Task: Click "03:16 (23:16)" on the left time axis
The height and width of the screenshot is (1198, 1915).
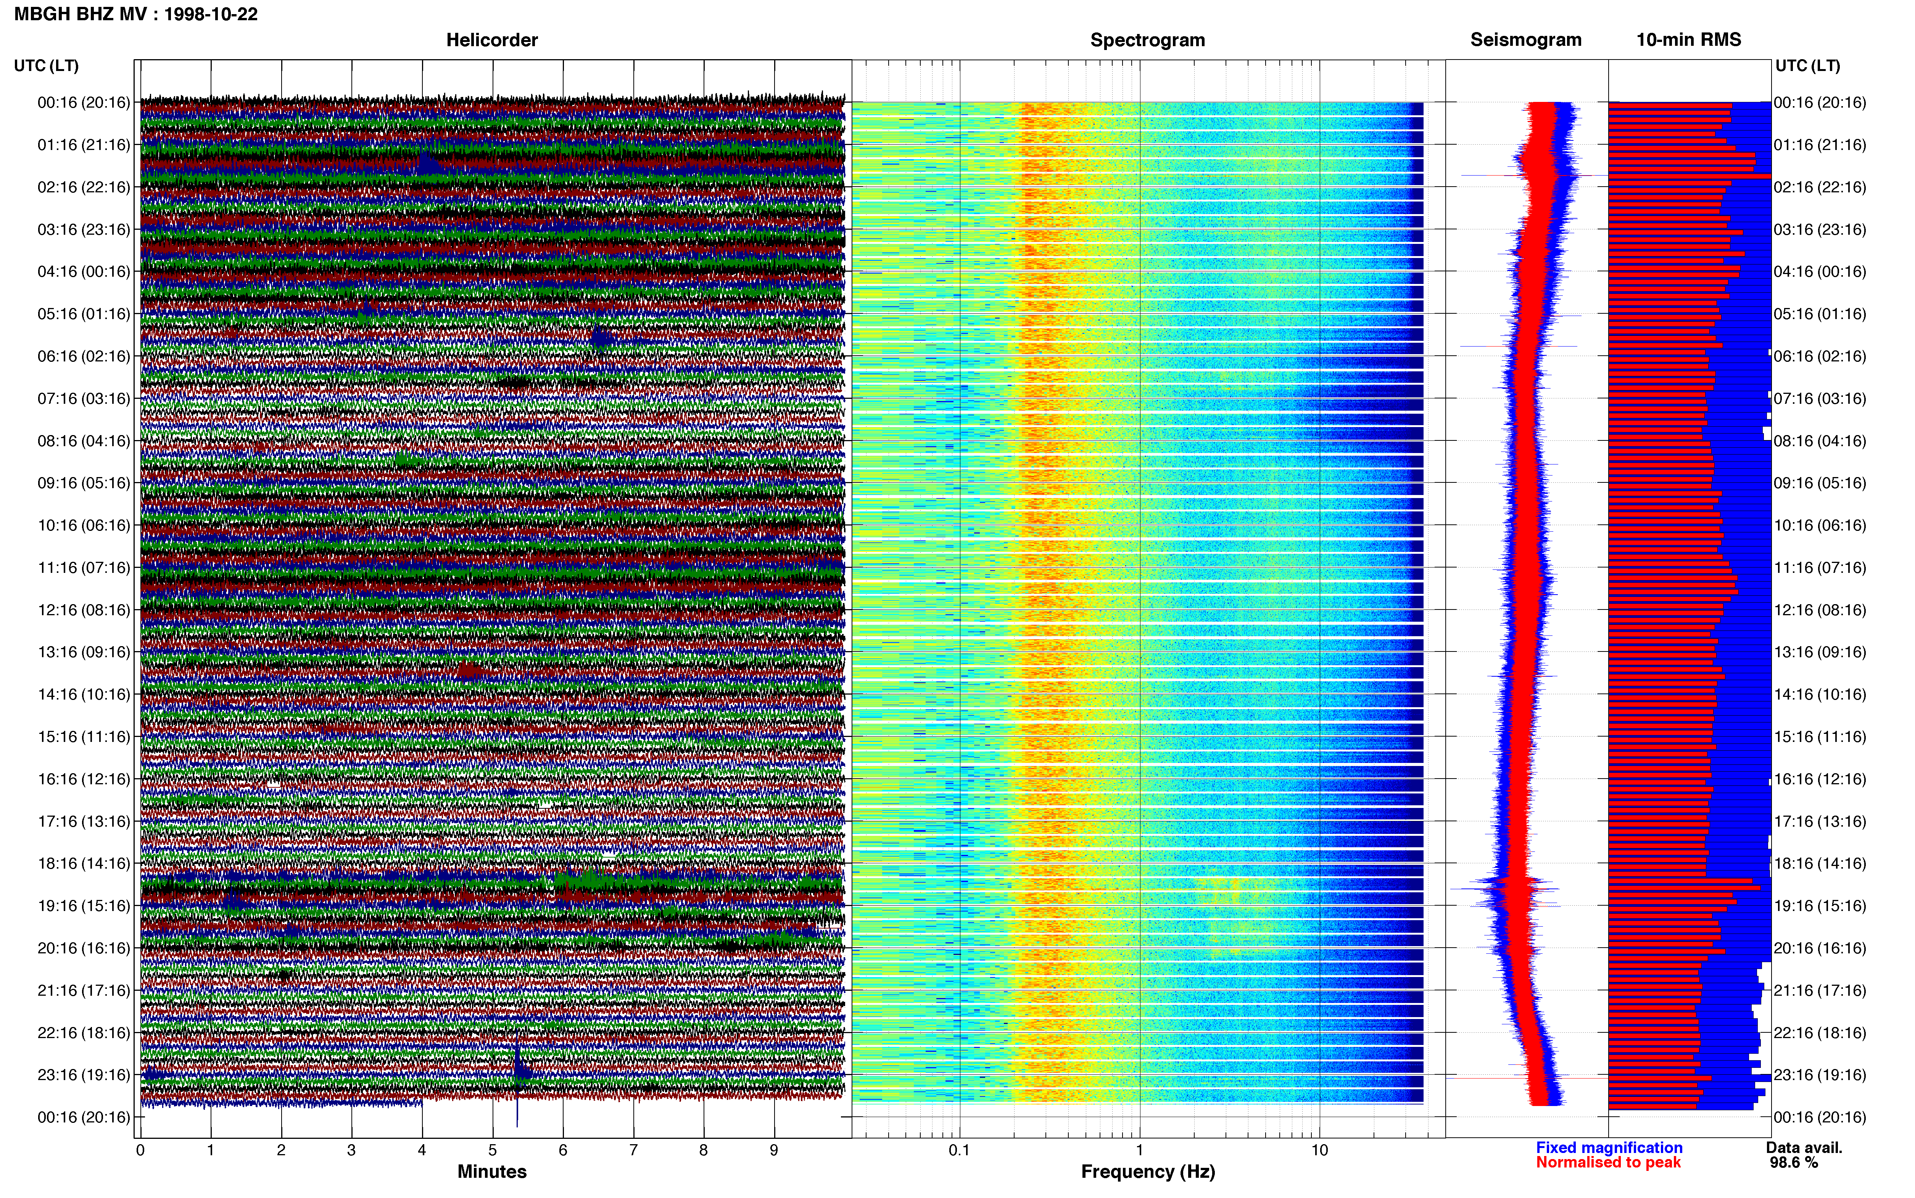Action: coord(84,229)
